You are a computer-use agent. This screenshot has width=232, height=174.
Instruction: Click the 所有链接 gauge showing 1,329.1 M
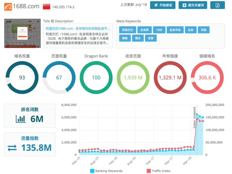click(170, 78)
